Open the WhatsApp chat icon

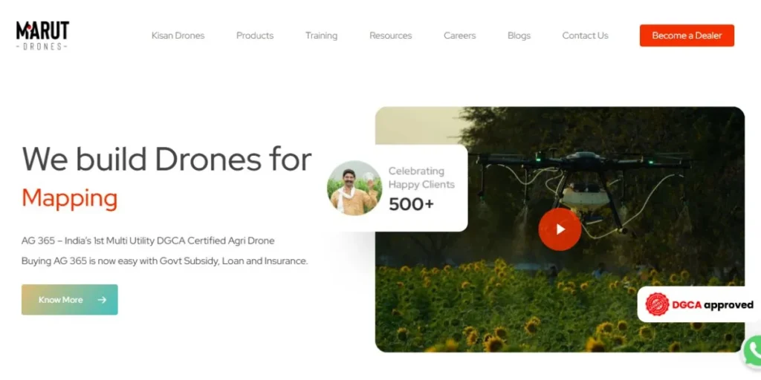point(754,351)
